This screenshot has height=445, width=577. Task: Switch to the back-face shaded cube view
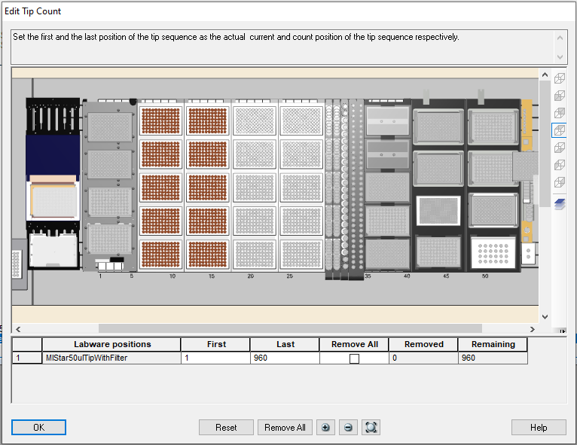560,113
